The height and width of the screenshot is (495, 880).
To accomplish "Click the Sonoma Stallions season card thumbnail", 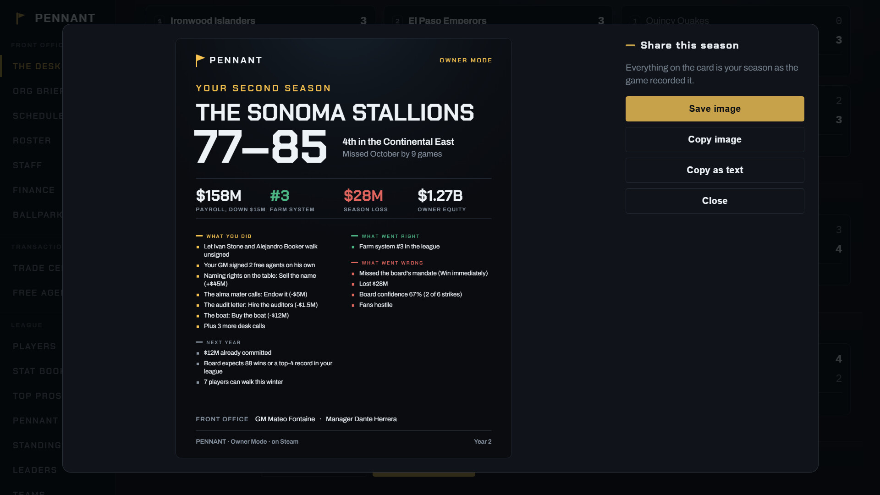I will tap(344, 248).
